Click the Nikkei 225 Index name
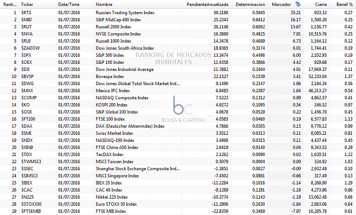This screenshot has height=215, width=356. 112,197
